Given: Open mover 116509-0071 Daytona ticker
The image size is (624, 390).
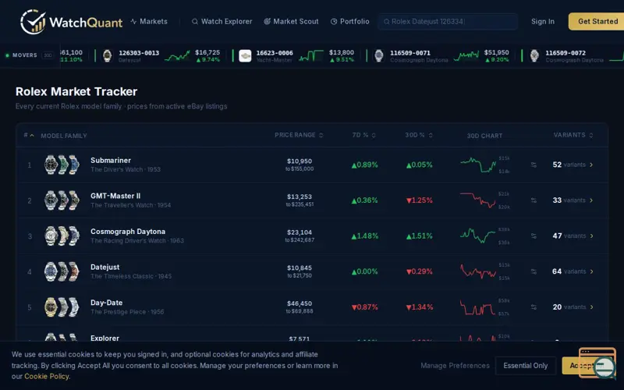Looking at the screenshot, I should click(441, 55).
